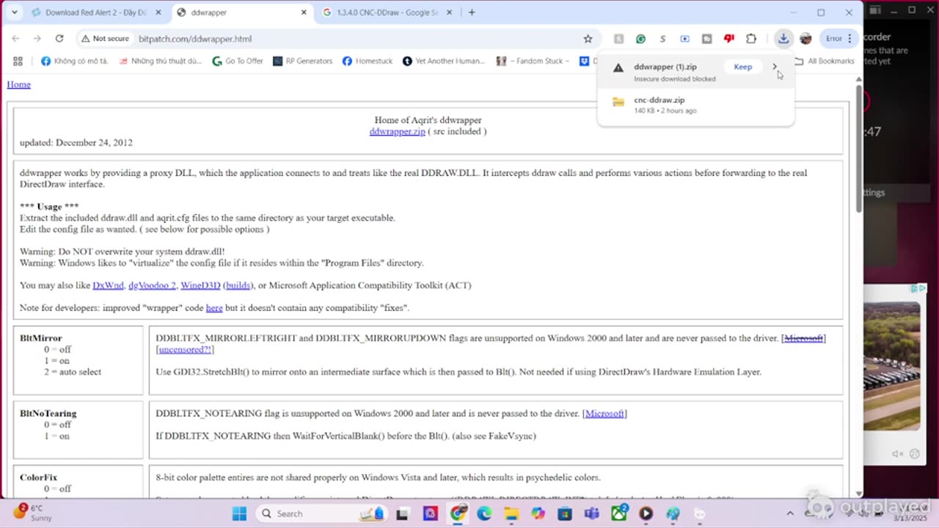The width and height of the screenshot is (939, 528).
Task: Open the Homestuck bookmark
Action: click(368, 61)
